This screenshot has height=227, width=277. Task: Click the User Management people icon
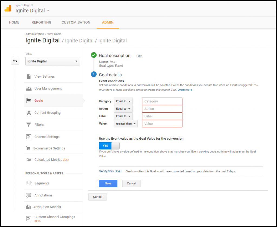point(29,89)
